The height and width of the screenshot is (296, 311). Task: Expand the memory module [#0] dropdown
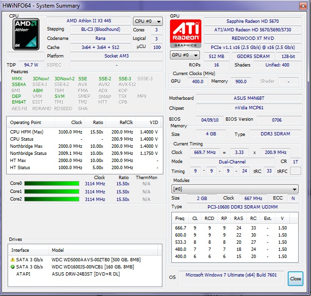pos(235,189)
